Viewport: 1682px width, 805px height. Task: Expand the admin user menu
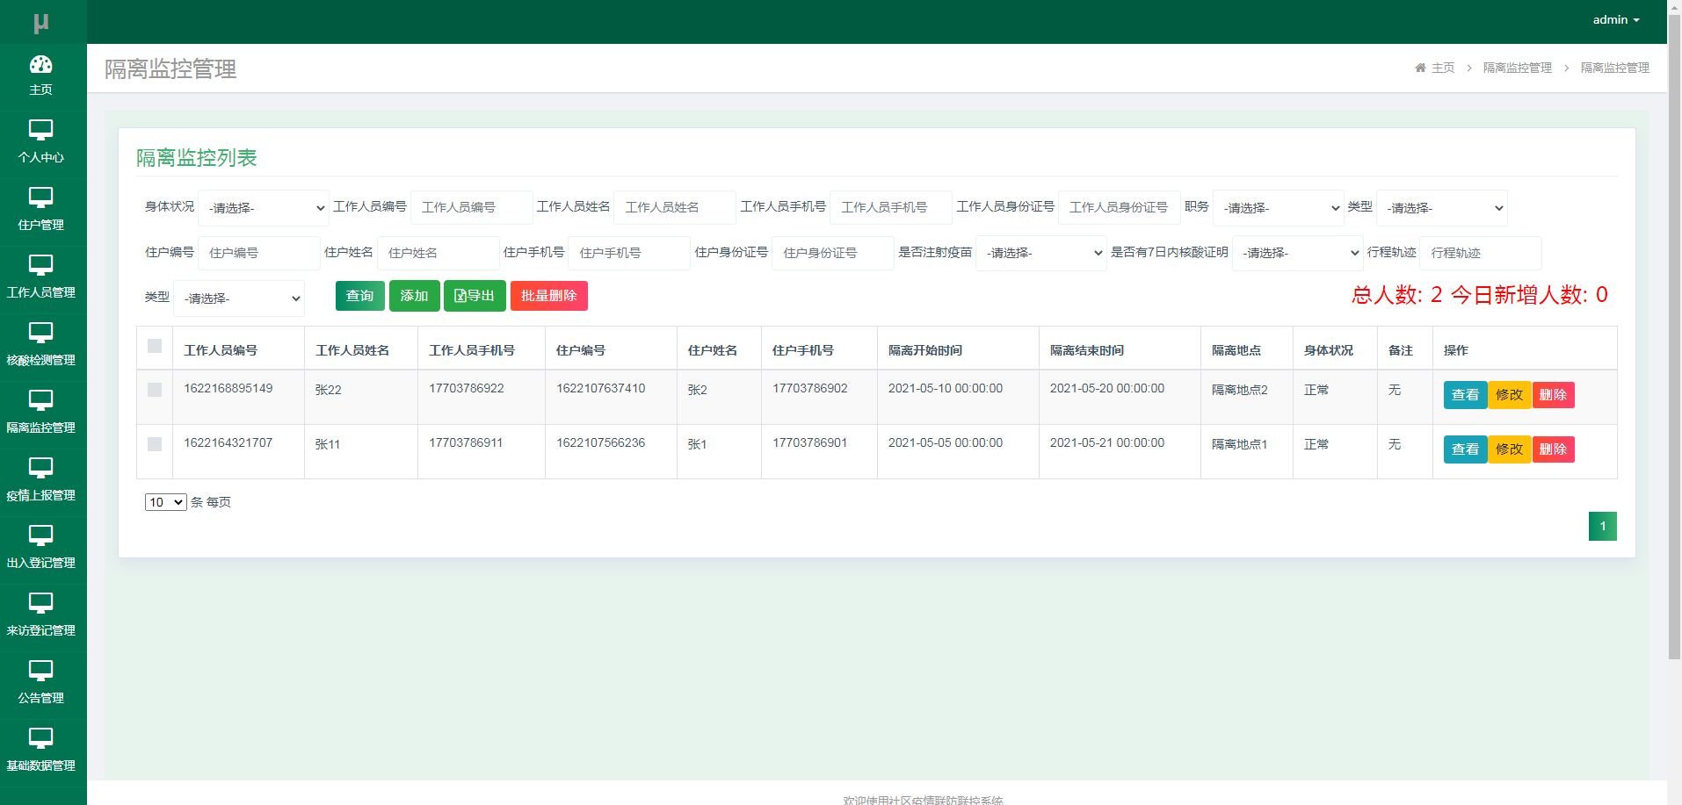click(1616, 19)
